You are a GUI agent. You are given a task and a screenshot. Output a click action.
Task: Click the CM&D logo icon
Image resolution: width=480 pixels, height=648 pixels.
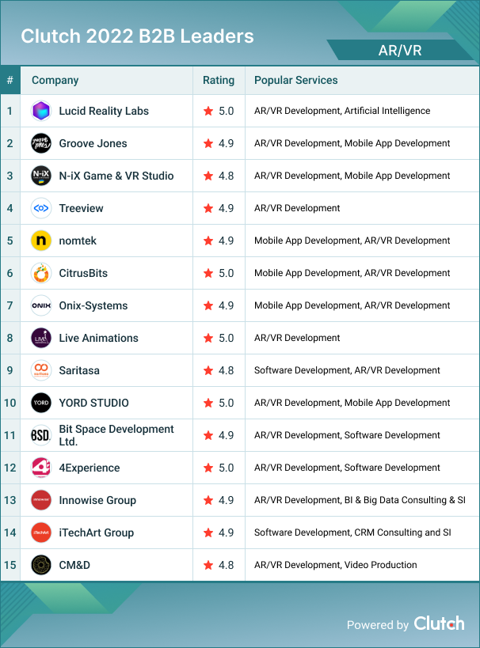click(x=41, y=565)
